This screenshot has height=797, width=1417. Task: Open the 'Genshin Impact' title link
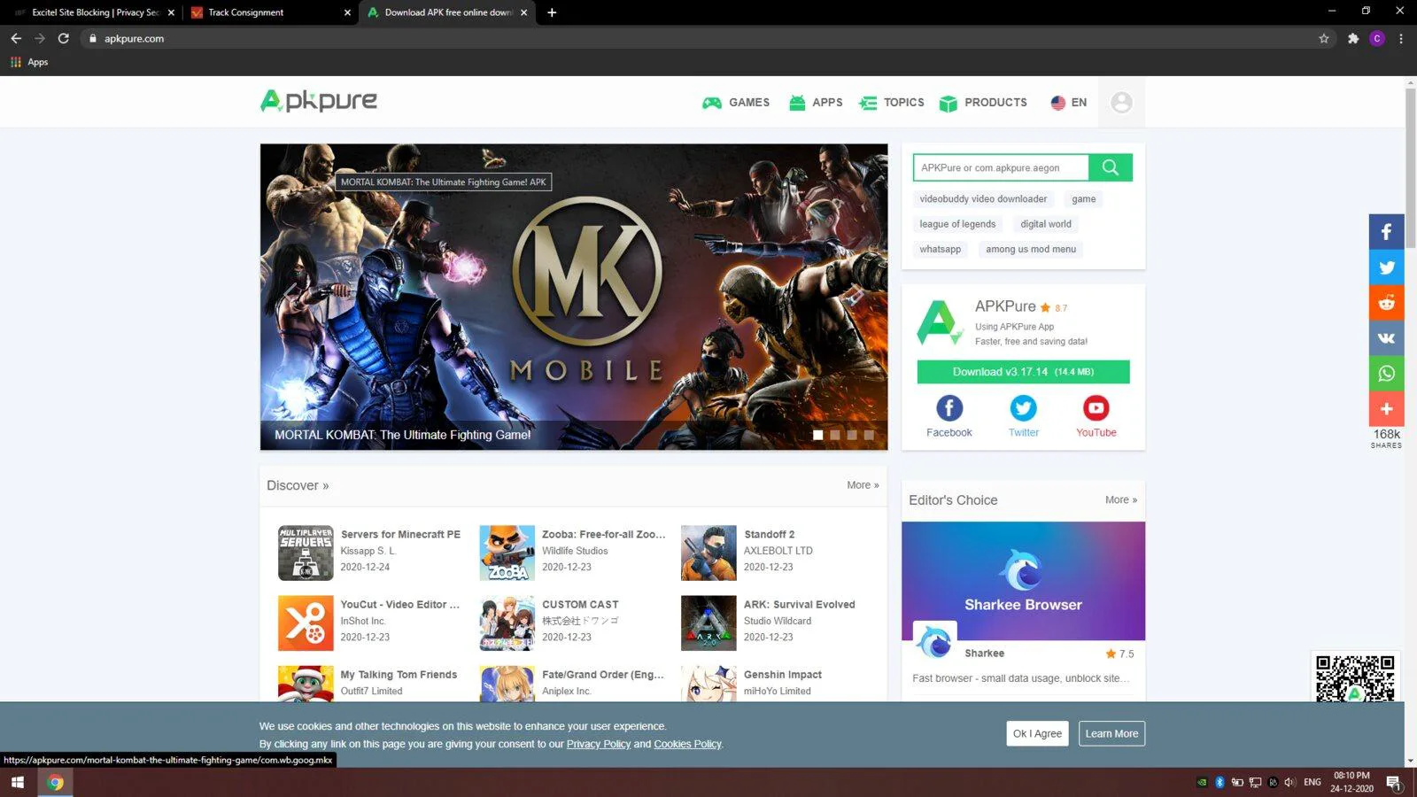783,675
